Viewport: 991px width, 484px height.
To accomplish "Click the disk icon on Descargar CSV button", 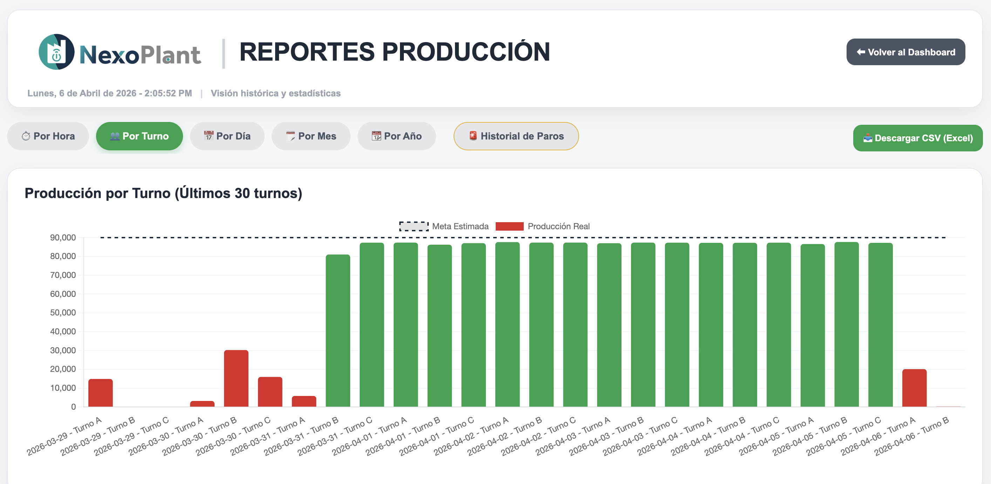I will pos(868,138).
